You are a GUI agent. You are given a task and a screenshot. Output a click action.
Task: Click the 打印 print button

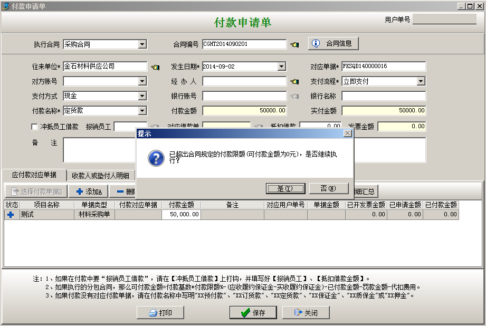[160, 312]
